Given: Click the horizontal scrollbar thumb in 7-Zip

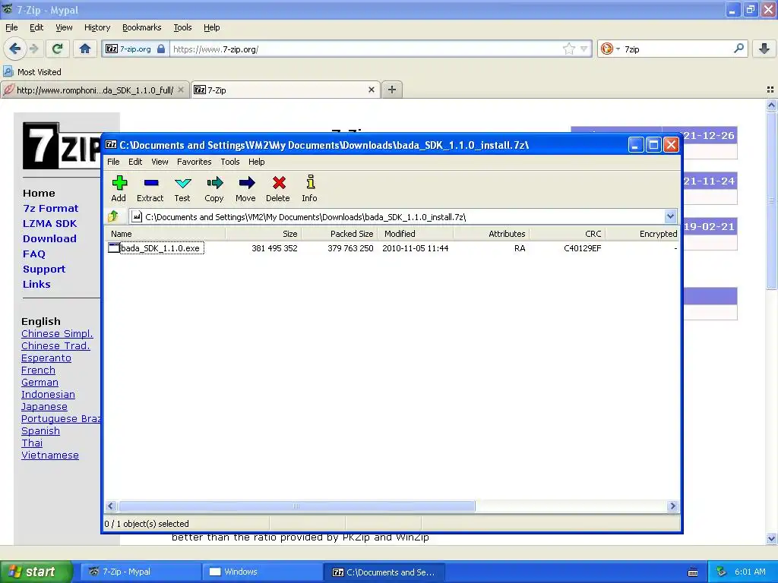Looking at the screenshot, I should 296,506.
